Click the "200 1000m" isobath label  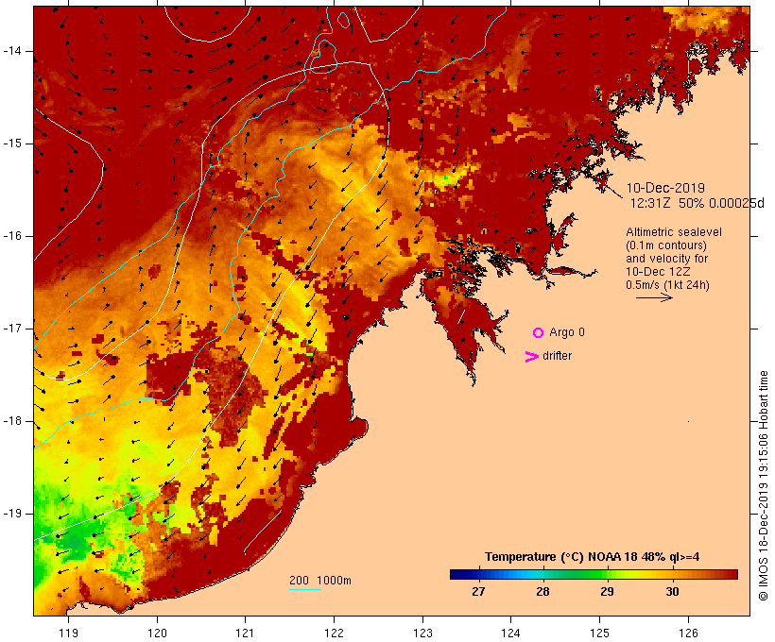[320, 581]
